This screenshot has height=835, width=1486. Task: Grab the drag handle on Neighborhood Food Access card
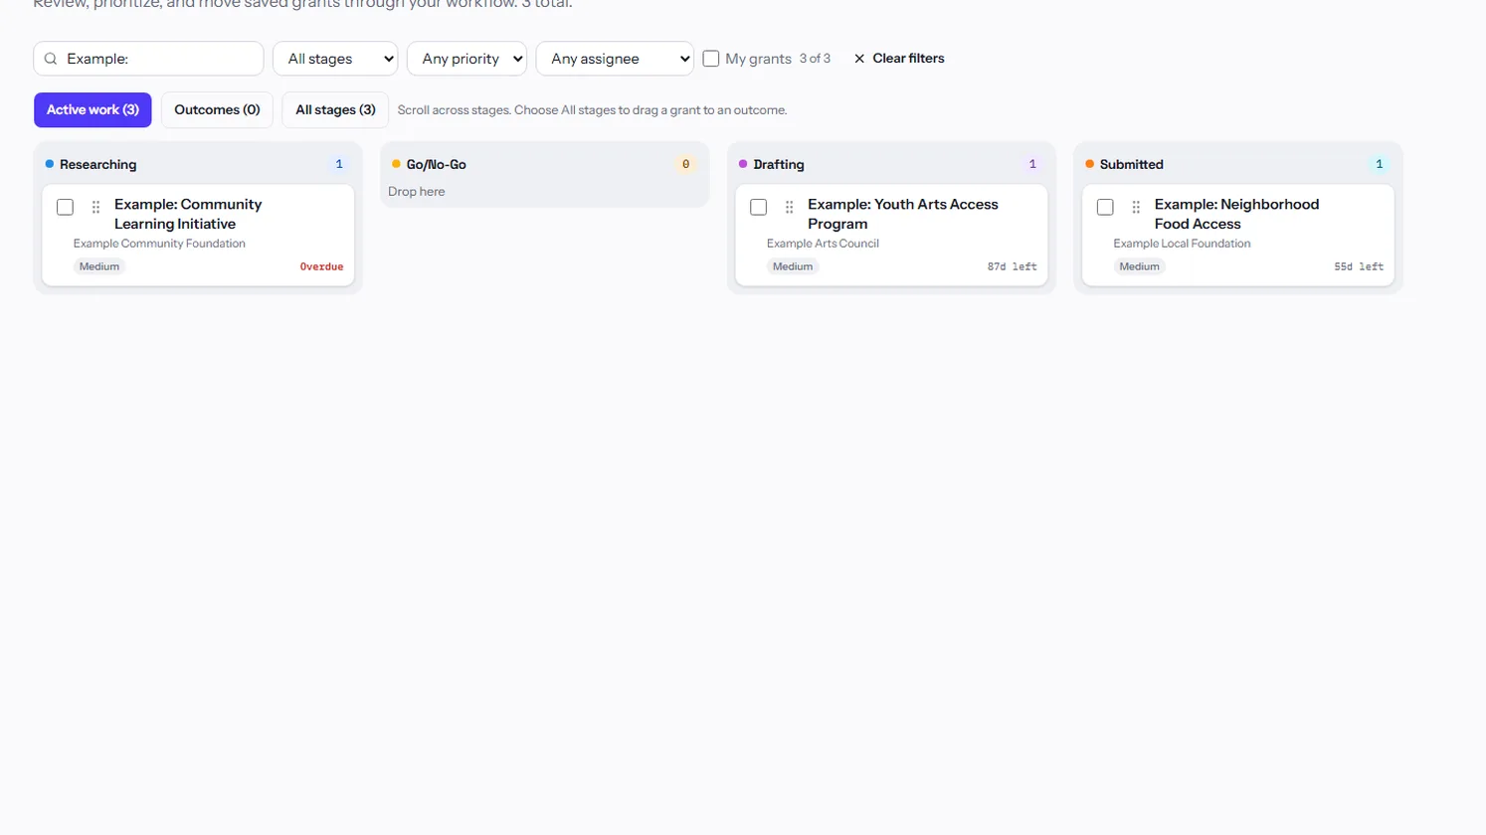point(1136,207)
